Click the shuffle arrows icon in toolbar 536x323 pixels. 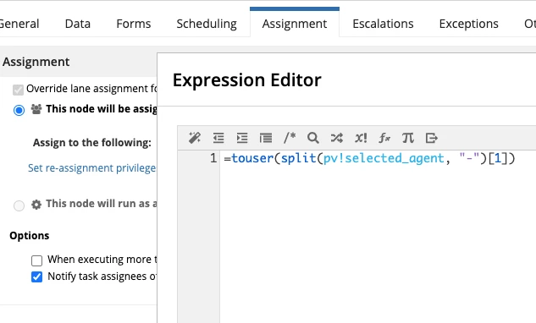[337, 138]
